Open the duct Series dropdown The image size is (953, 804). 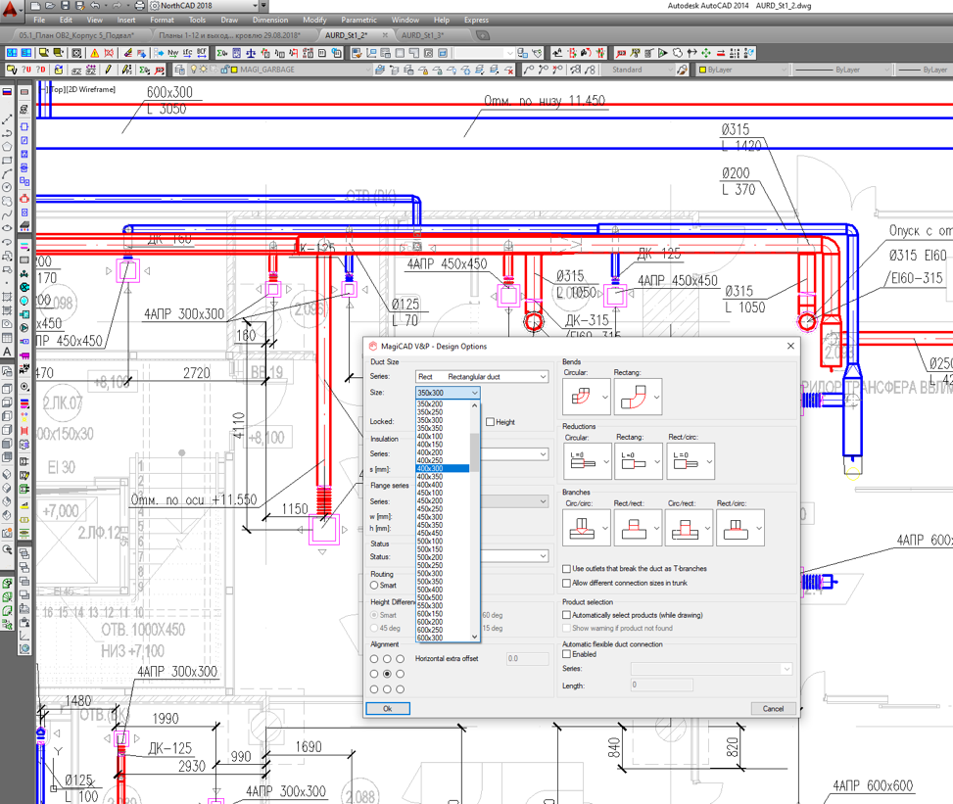pyautogui.click(x=542, y=377)
